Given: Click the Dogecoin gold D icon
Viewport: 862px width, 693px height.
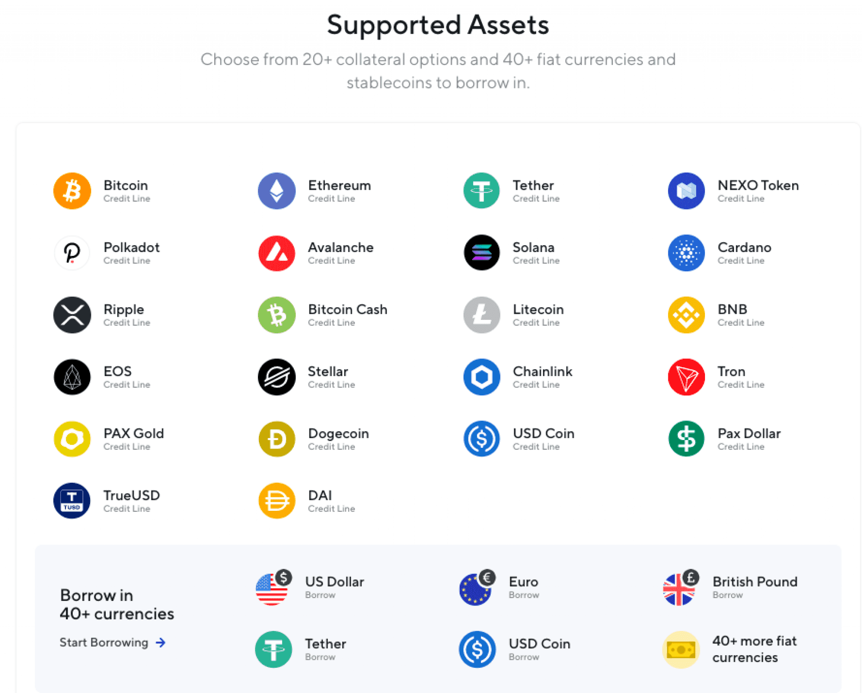Looking at the screenshot, I should [x=277, y=439].
